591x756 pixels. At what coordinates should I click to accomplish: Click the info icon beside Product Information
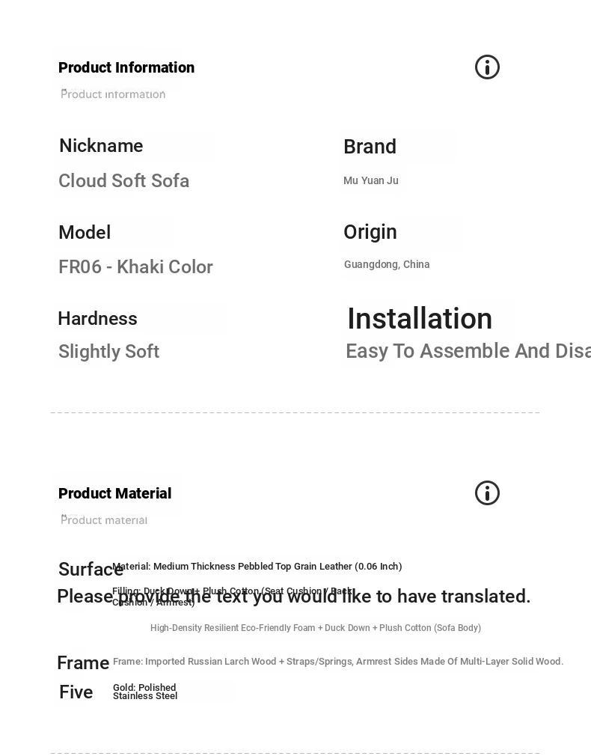click(x=487, y=67)
